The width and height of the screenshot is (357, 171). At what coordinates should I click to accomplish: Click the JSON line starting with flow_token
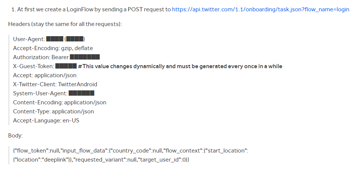coord(131,151)
